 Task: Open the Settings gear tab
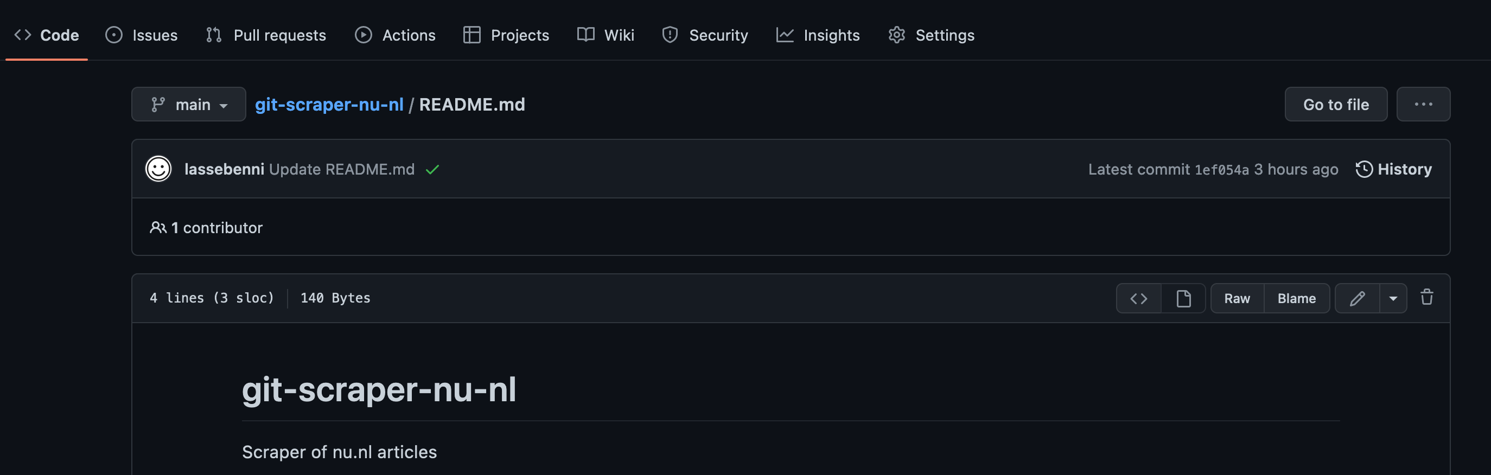tap(931, 35)
